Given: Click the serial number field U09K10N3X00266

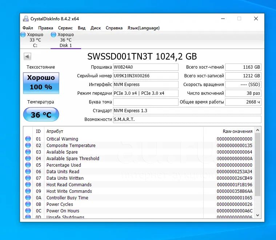Looking at the screenshot, I should coord(145,76).
